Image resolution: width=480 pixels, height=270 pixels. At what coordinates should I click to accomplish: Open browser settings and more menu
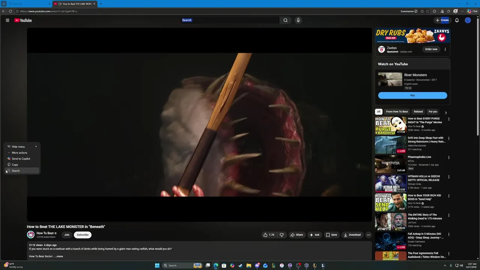point(462,11)
